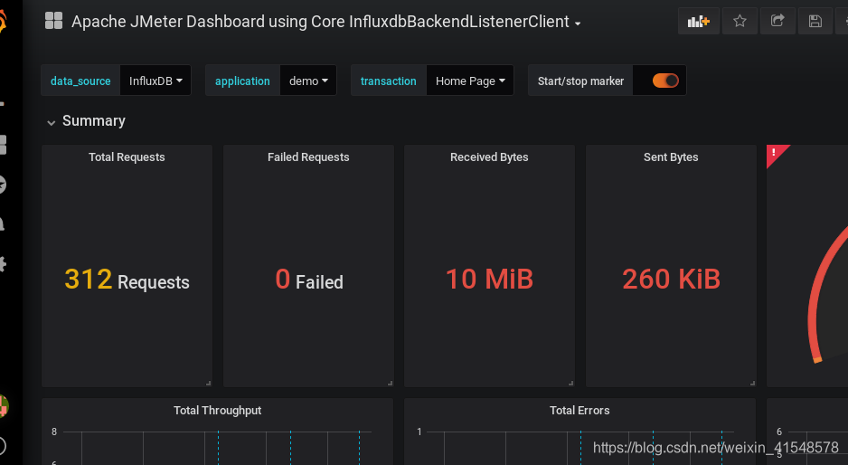Click the red alert corner on gauge panel
The image size is (848, 465).
(776, 153)
